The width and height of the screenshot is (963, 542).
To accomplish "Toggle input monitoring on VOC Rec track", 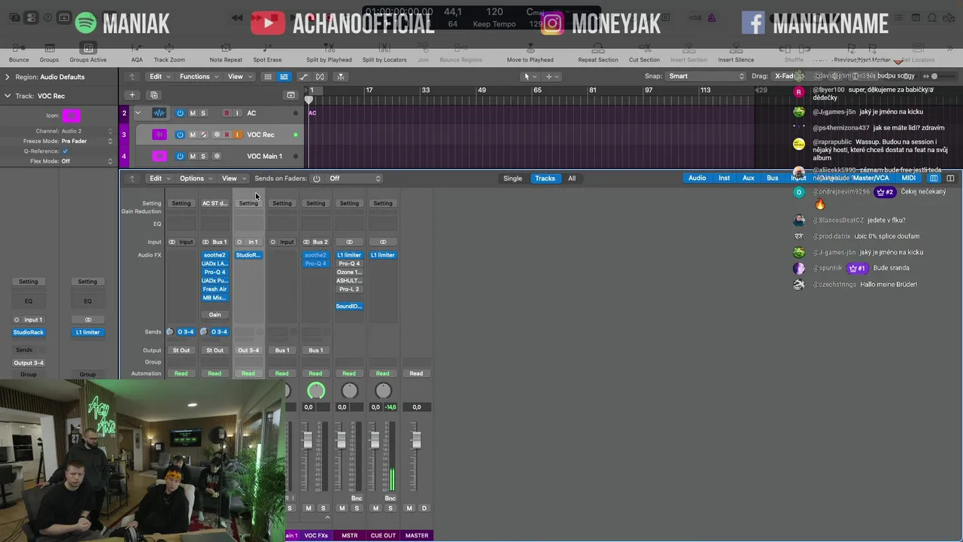I will pyautogui.click(x=237, y=135).
